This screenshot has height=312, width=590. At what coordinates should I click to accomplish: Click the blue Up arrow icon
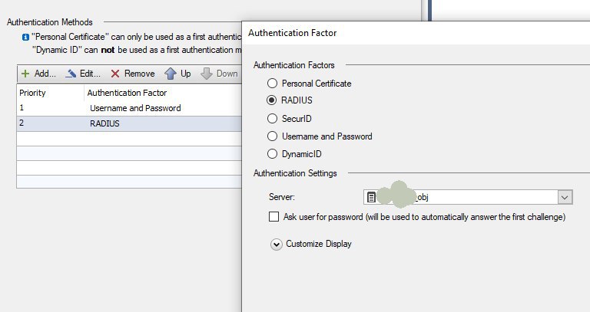click(x=171, y=74)
